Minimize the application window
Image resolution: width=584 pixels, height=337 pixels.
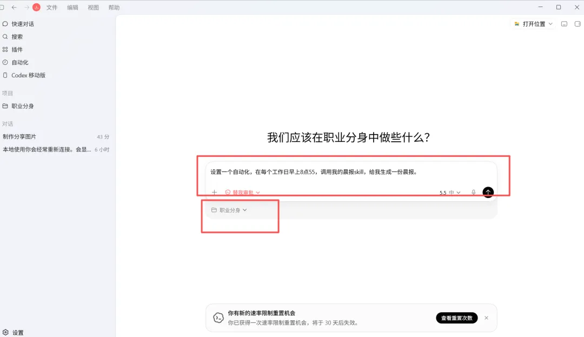click(x=540, y=7)
